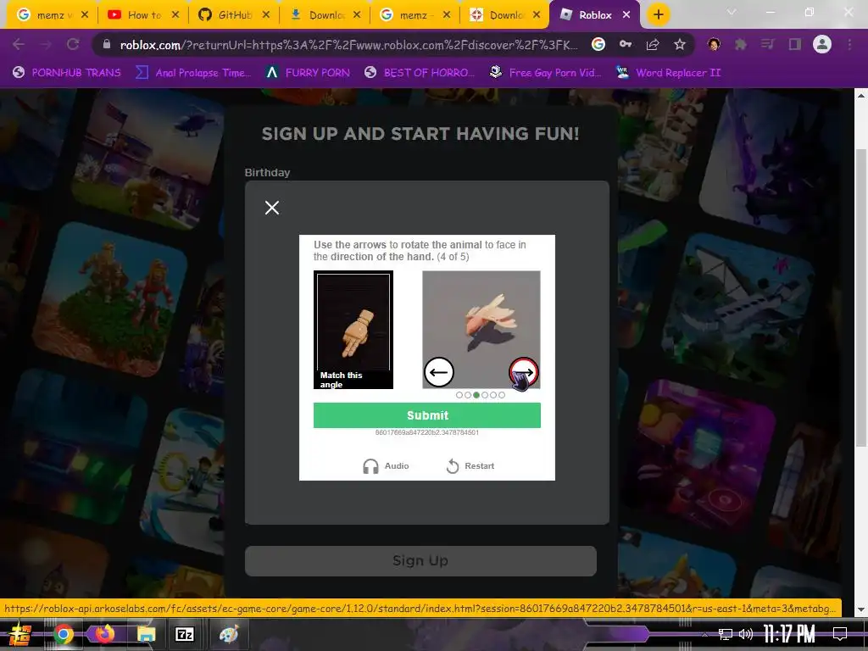The image size is (868, 651).
Task: Bookmark this page with the star icon
Action: click(680, 44)
